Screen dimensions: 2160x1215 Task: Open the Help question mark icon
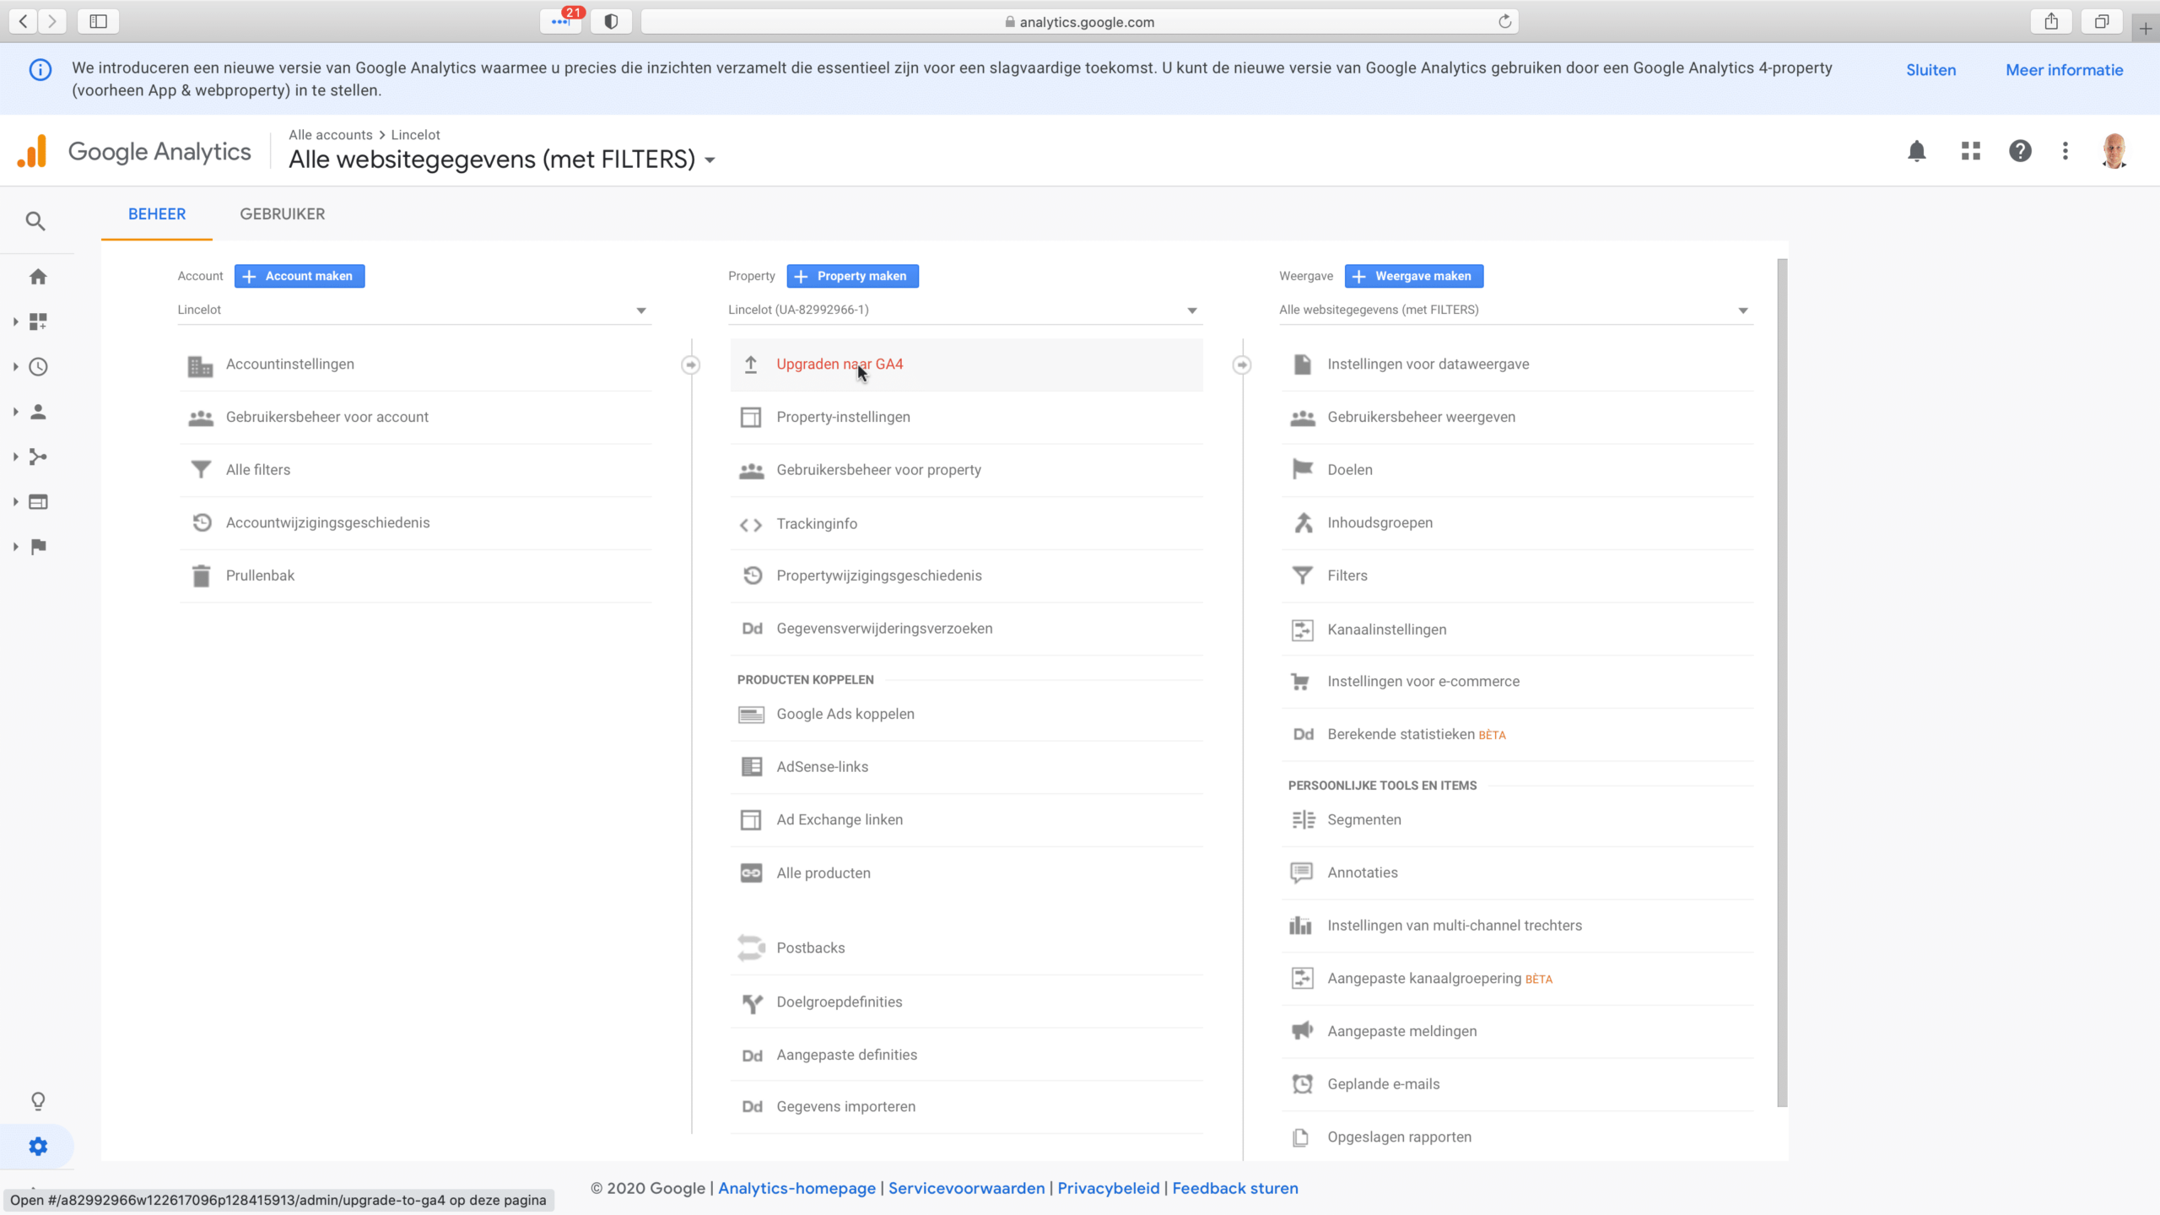[x=2020, y=151]
